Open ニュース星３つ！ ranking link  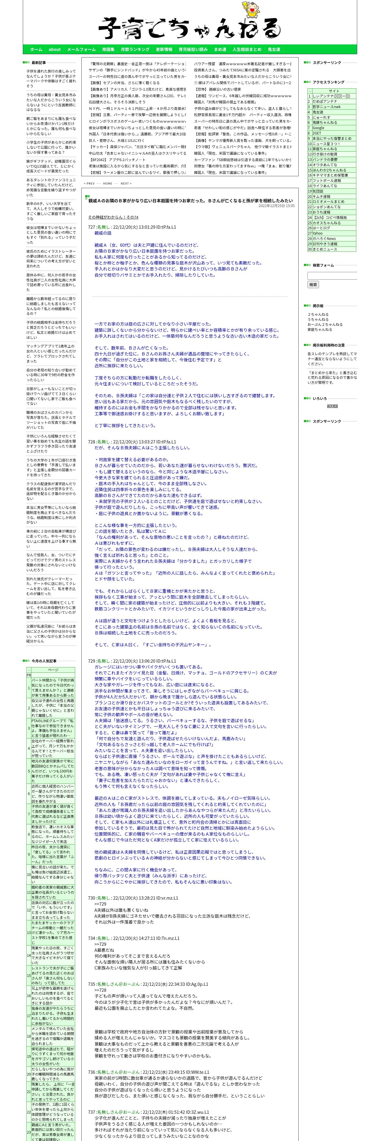pos(326,143)
